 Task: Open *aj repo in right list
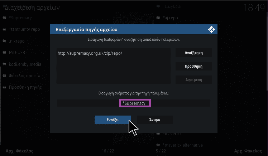tap(170, 18)
